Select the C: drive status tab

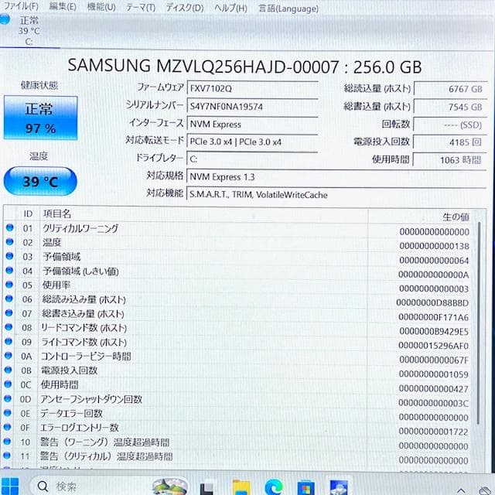click(x=30, y=31)
